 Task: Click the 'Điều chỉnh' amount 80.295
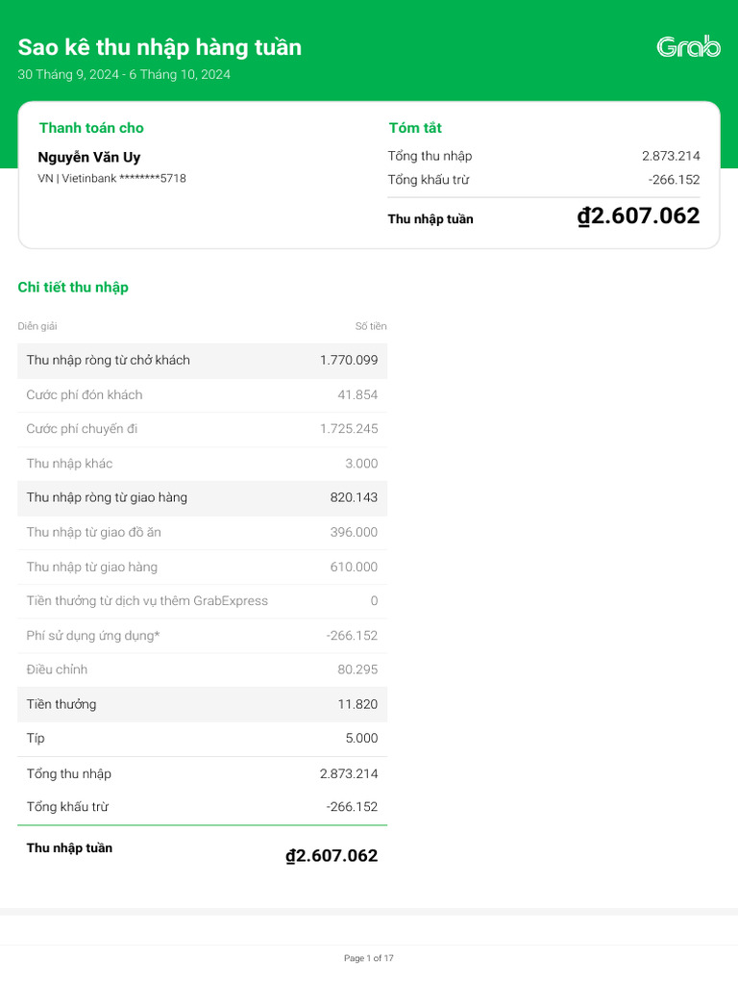357,669
